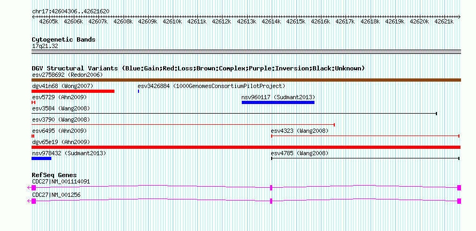476x231 pixels.
Task: Click left arrow of CDC27|NM_001256 transcript
Action: [29, 201]
